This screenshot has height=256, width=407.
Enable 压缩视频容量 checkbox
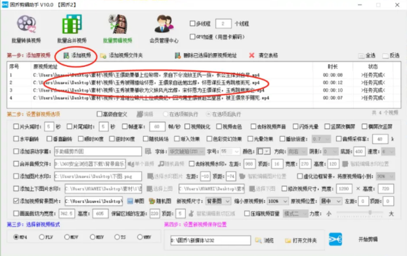point(247,213)
